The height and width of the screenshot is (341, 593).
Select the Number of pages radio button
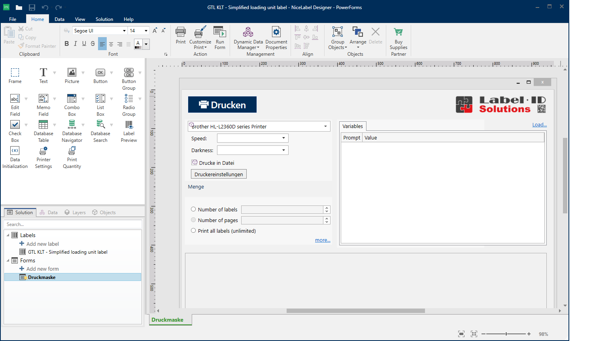(x=193, y=220)
